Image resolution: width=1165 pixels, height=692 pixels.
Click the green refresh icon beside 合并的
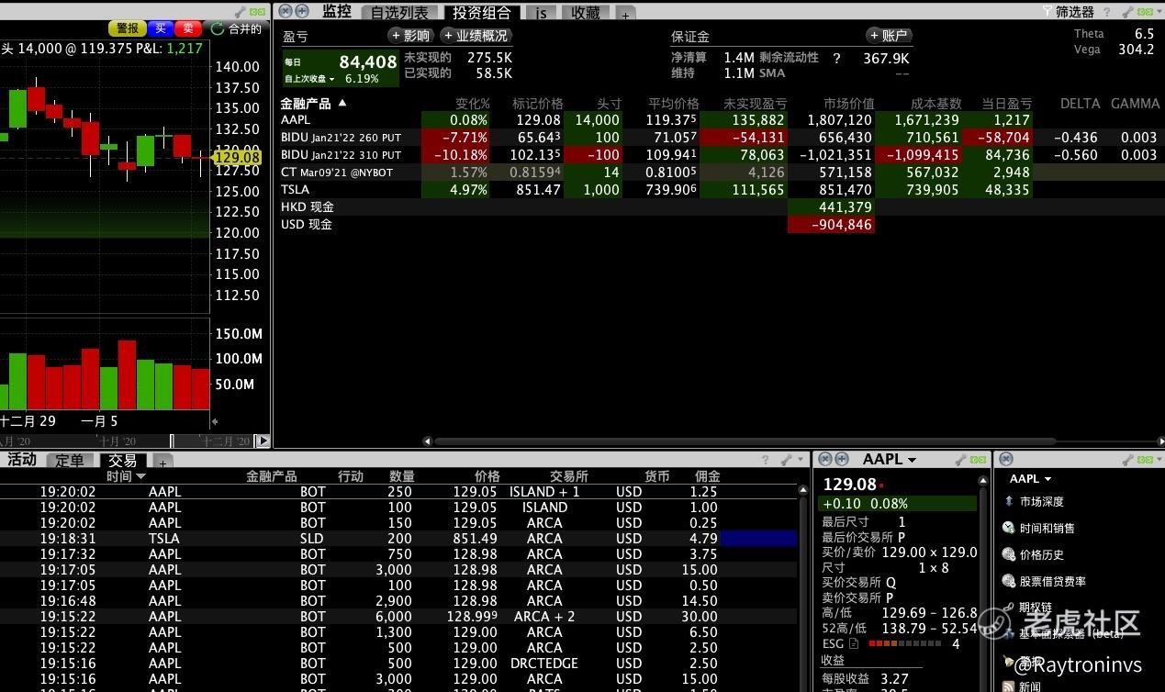click(x=217, y=28)
